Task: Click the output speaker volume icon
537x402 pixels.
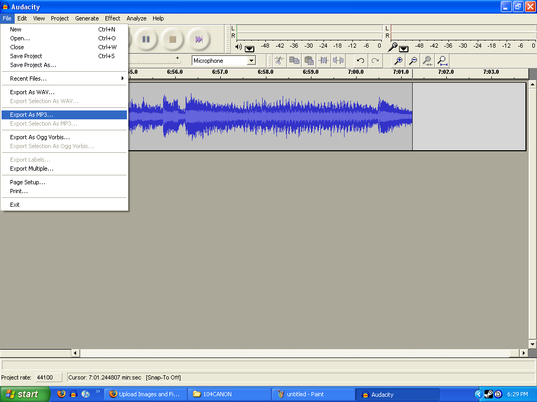Action: (x=239, y=47)
